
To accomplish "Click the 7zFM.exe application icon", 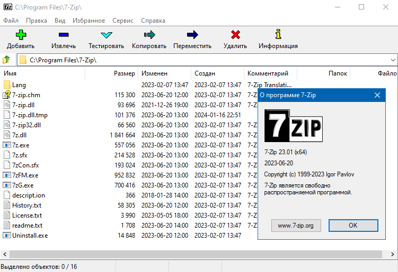I will click(x=7, y=175).
